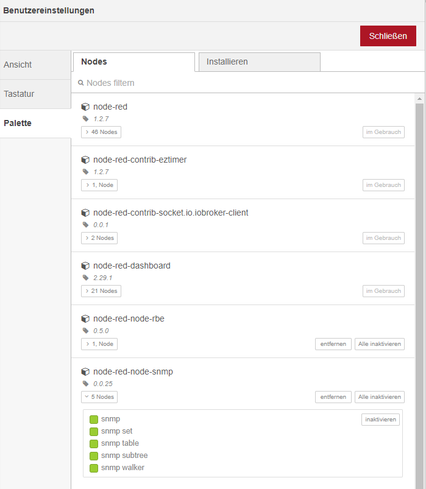Click im Gebrauch button for node-red-dashboard
426x489 pixels.
[383, 291]
